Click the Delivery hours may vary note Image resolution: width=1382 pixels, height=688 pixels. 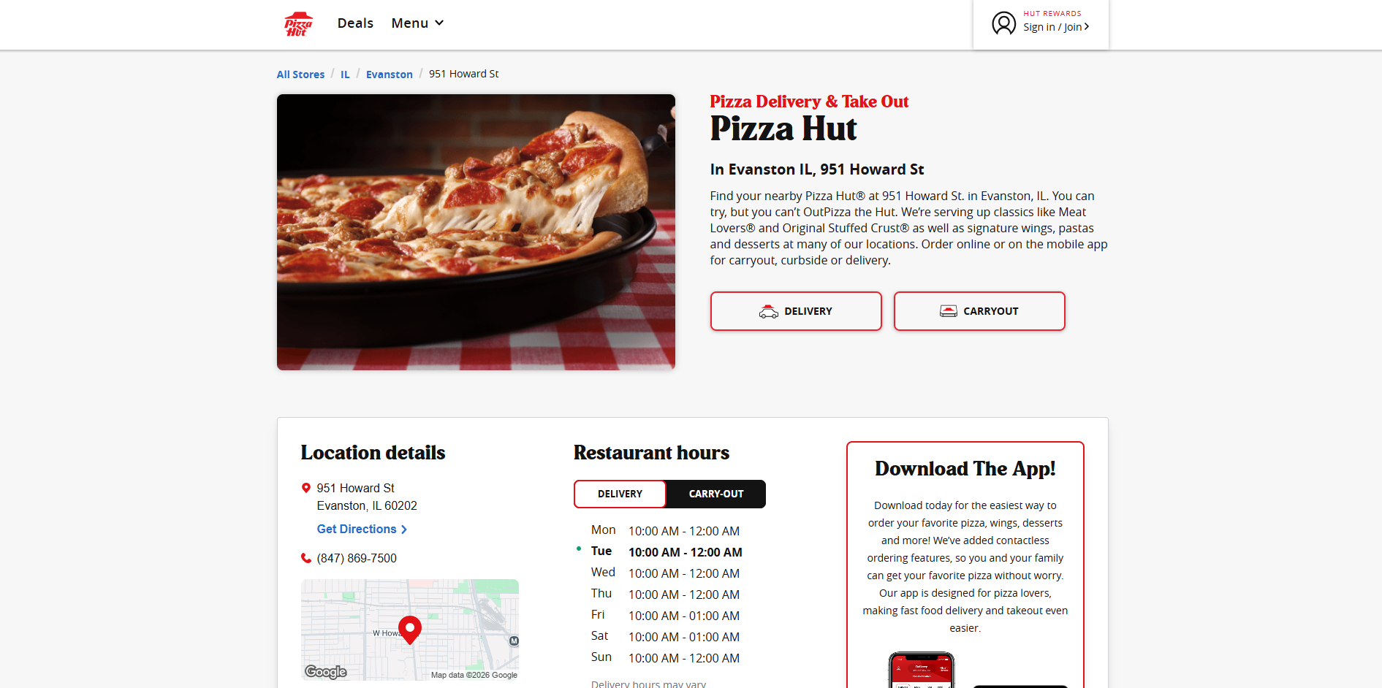(648, 684)
